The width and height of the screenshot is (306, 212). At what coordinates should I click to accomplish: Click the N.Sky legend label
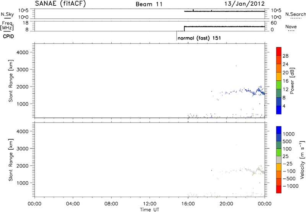tap(7, 14)
